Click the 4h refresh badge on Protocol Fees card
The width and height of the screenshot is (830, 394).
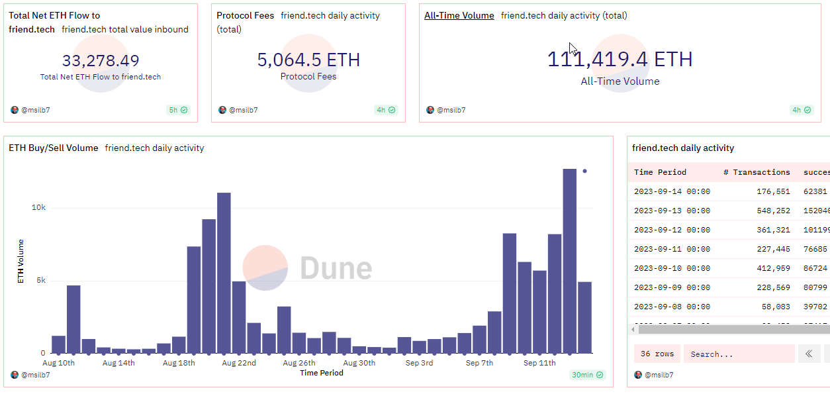[x=386, y=110]
